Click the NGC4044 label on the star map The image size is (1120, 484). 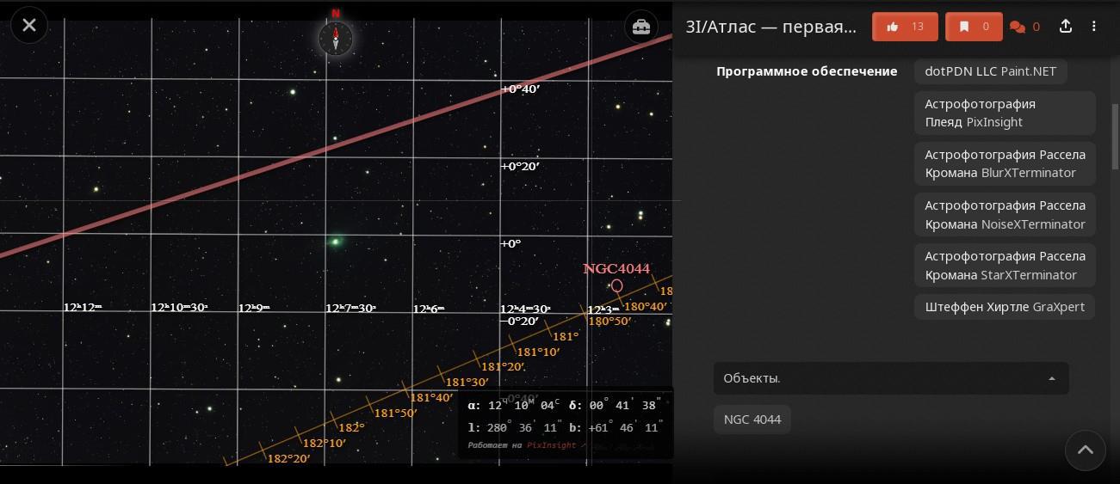click(x=616, y=269)
